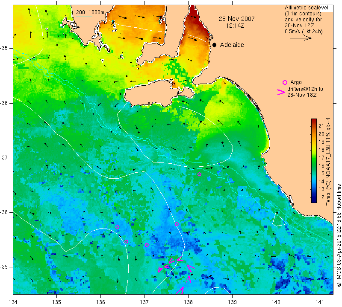Click the dark blue bottom of temperature colorbar
Image resolution: width=342 pixels, height=307 pixels.
314,200
